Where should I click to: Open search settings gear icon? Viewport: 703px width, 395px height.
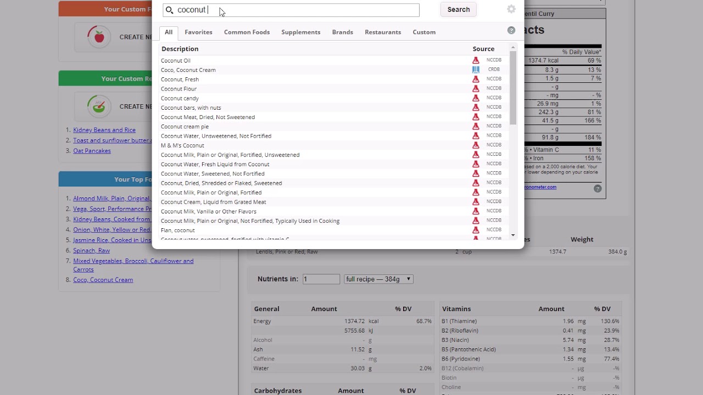(x=511, y=9)
